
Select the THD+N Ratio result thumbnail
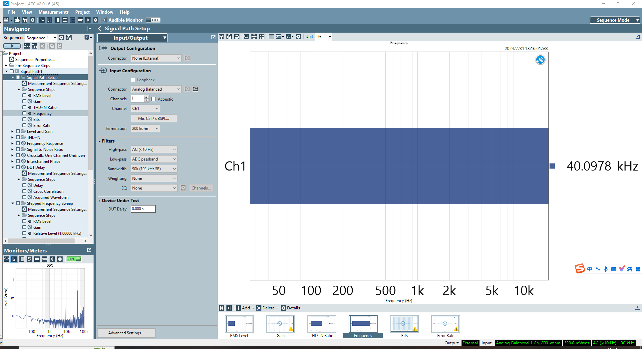tap(322, 326)
